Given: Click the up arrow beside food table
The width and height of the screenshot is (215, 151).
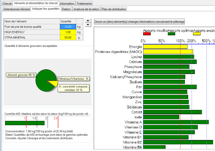Looking at the screenshot, I should pyautogui.click(x=88, y=21).
